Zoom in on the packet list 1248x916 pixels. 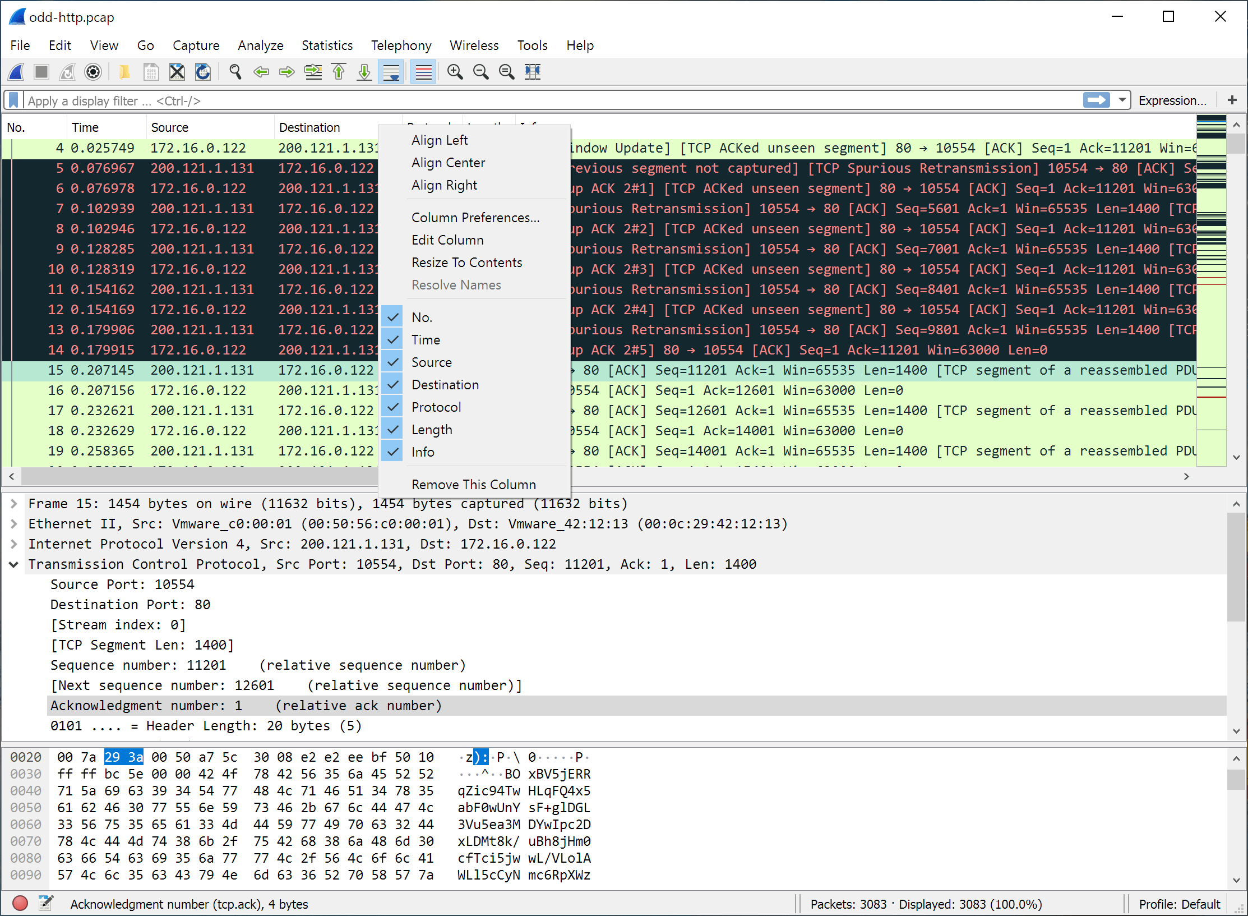pyautogui.click(x=455, y=72)
